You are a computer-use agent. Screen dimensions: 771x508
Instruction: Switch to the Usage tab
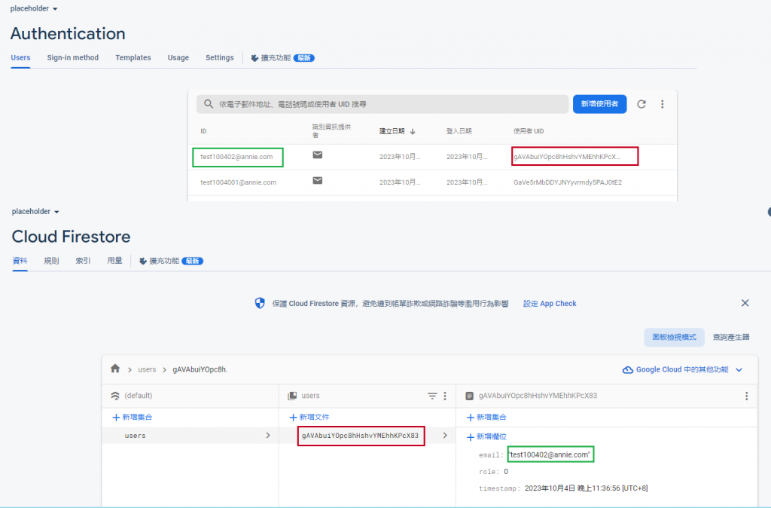pyautogui.click(x=178, y=57)
